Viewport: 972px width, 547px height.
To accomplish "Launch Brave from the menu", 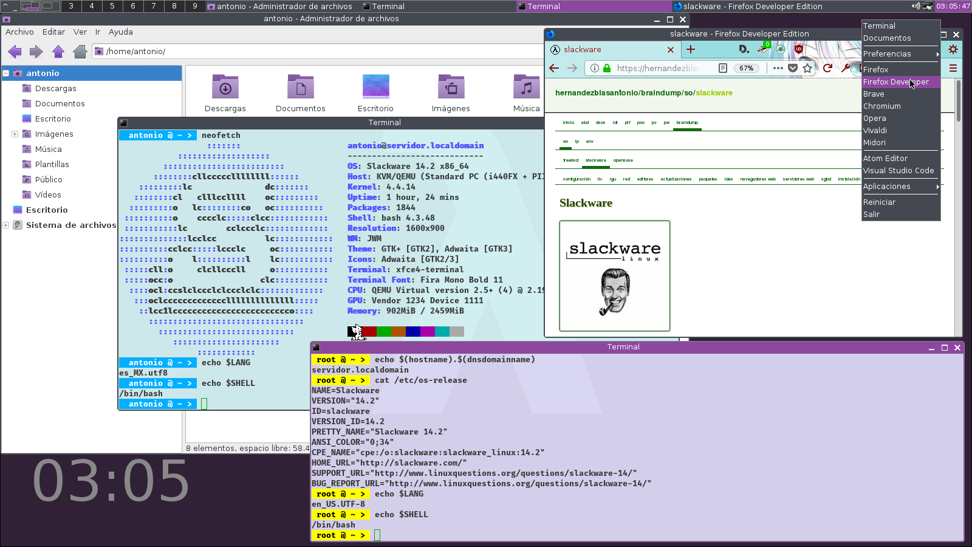I will click(x=901, y=94).
